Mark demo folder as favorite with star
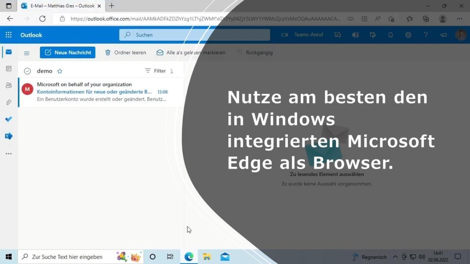 click(60, 71)
